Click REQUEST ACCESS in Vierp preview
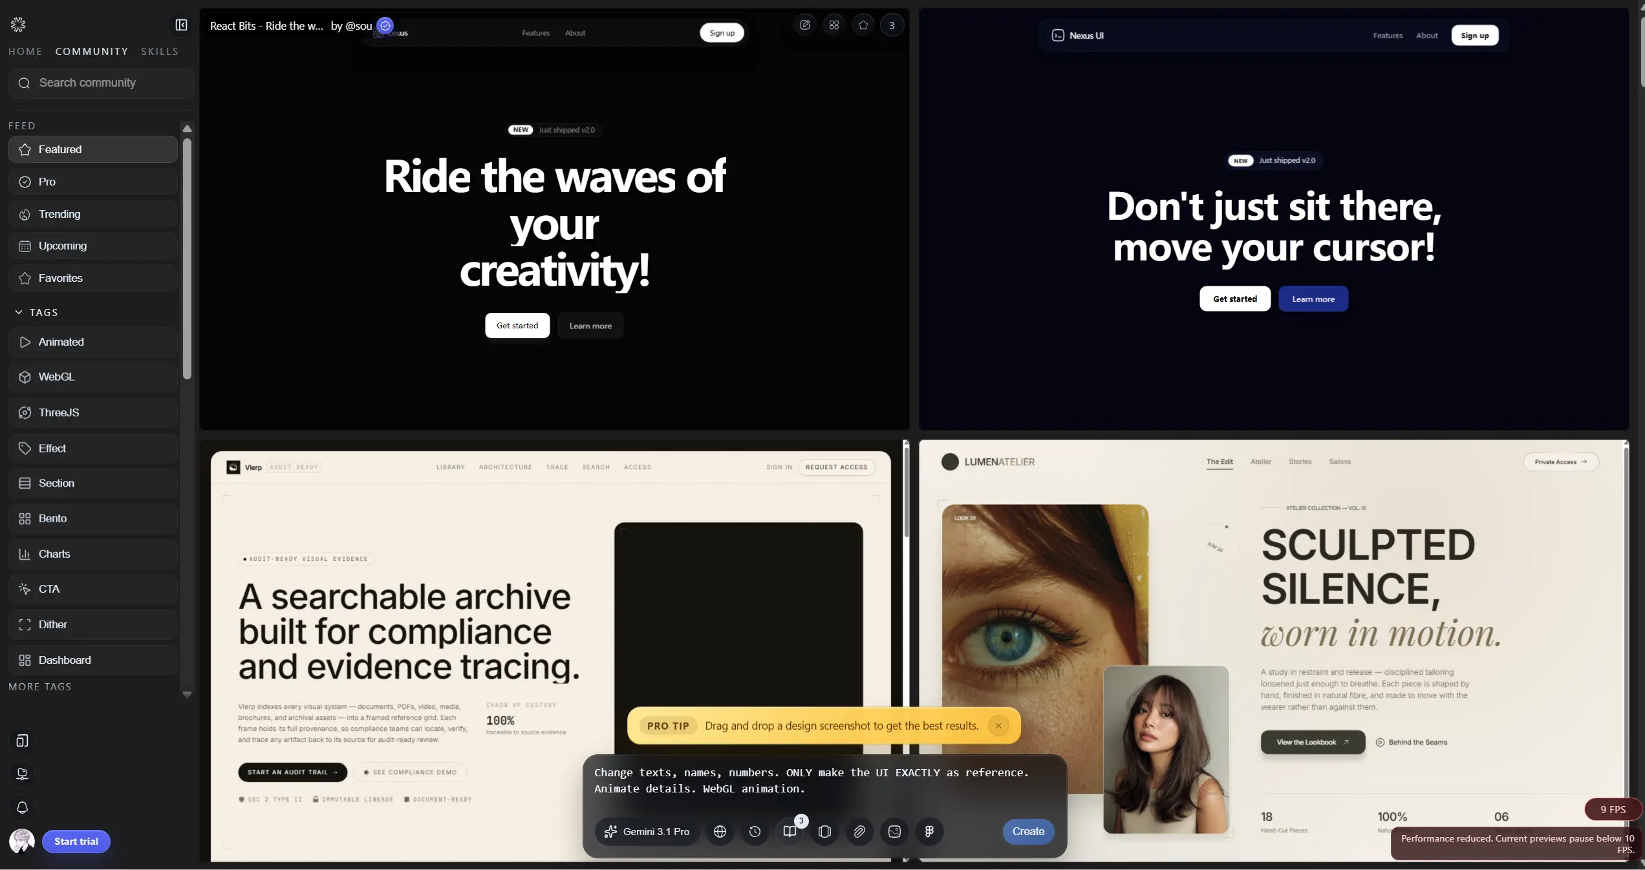 (837, 467)
